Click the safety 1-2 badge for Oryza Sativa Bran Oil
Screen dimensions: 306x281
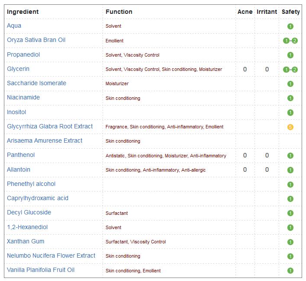pyautogui.click(x=290, y=41)
